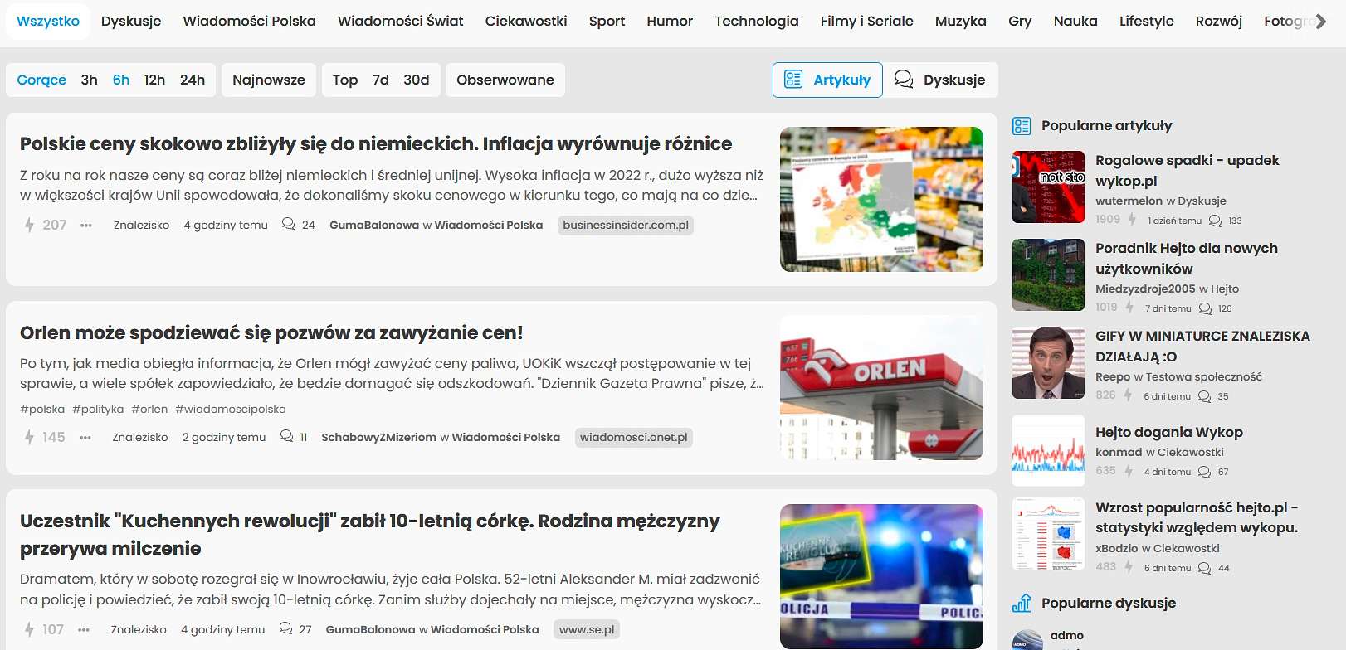Image resolution: width=1346 pixels, height=650 pixels.
Task: Click the lightning icon for Rogalowe spadki sidebar item
Action: (1132, 220)
